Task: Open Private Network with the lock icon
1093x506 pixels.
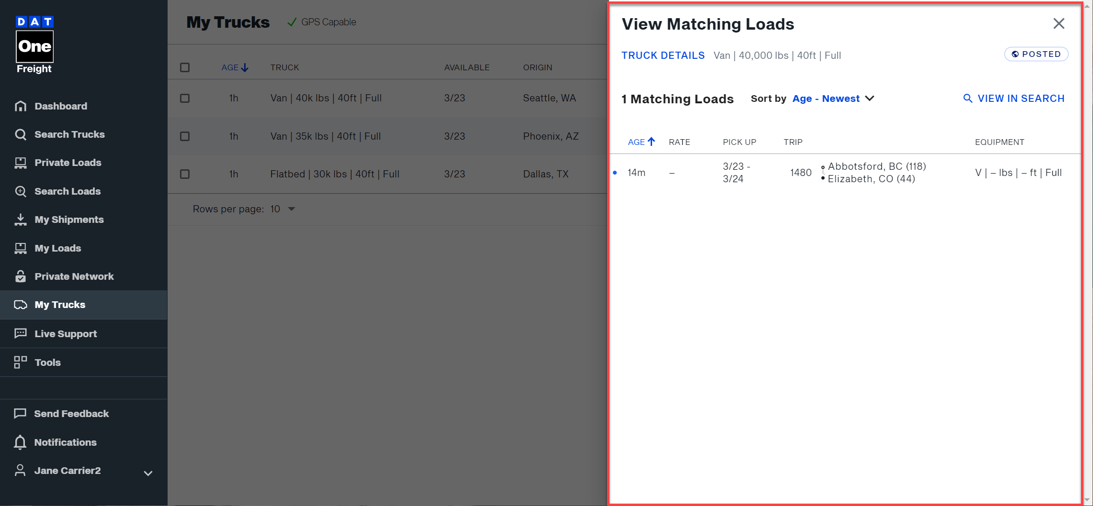Action: click(x=21, y=276)
